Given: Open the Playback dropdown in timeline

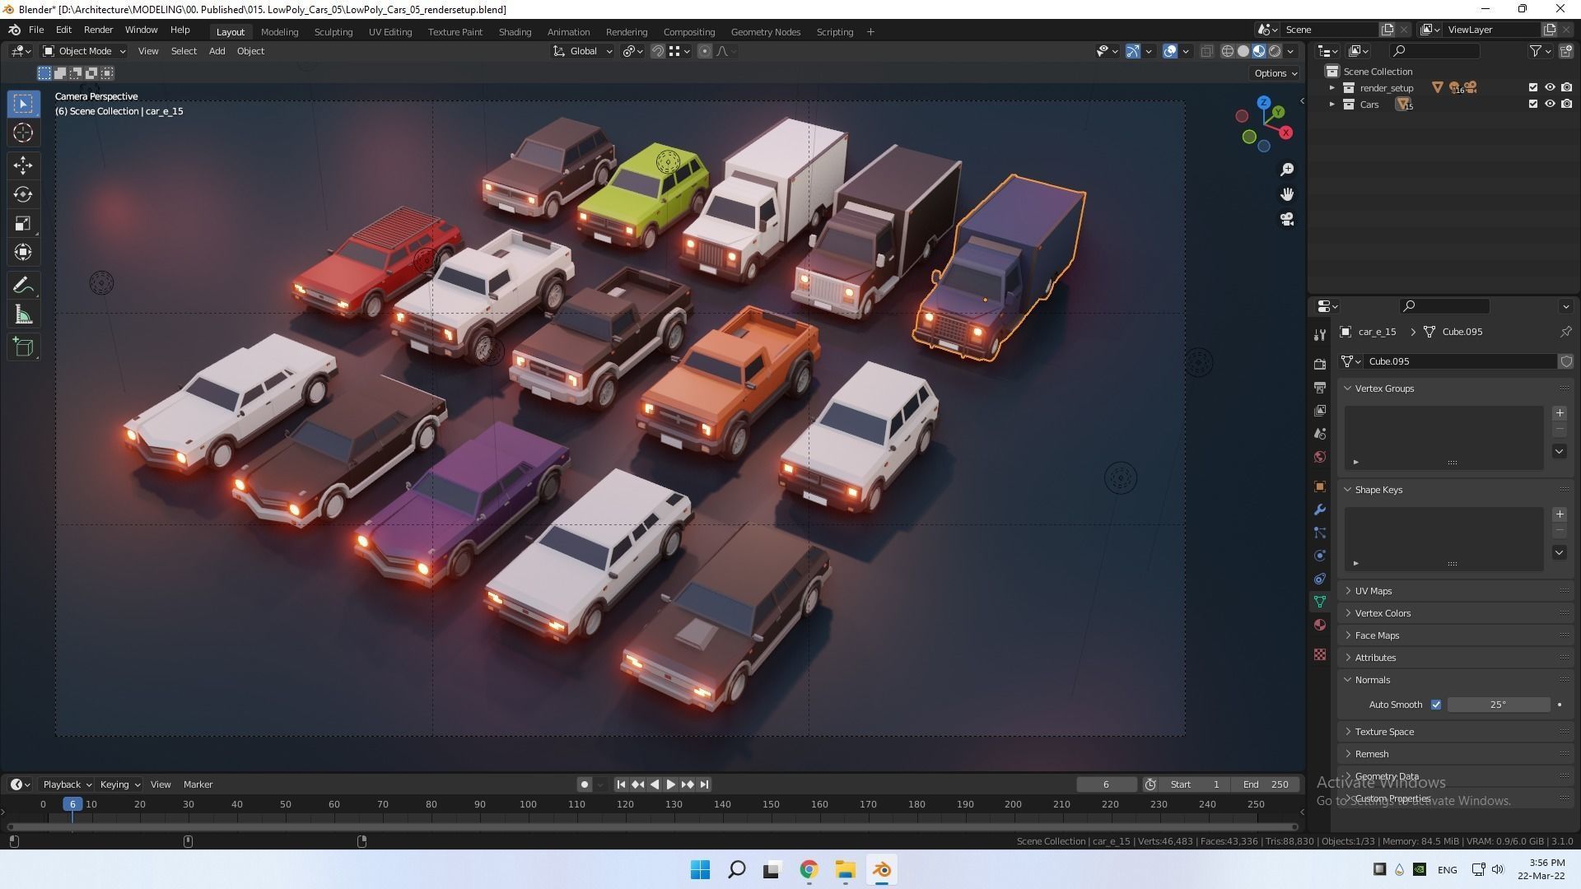Looking at the screenshot, I should 67,784.
